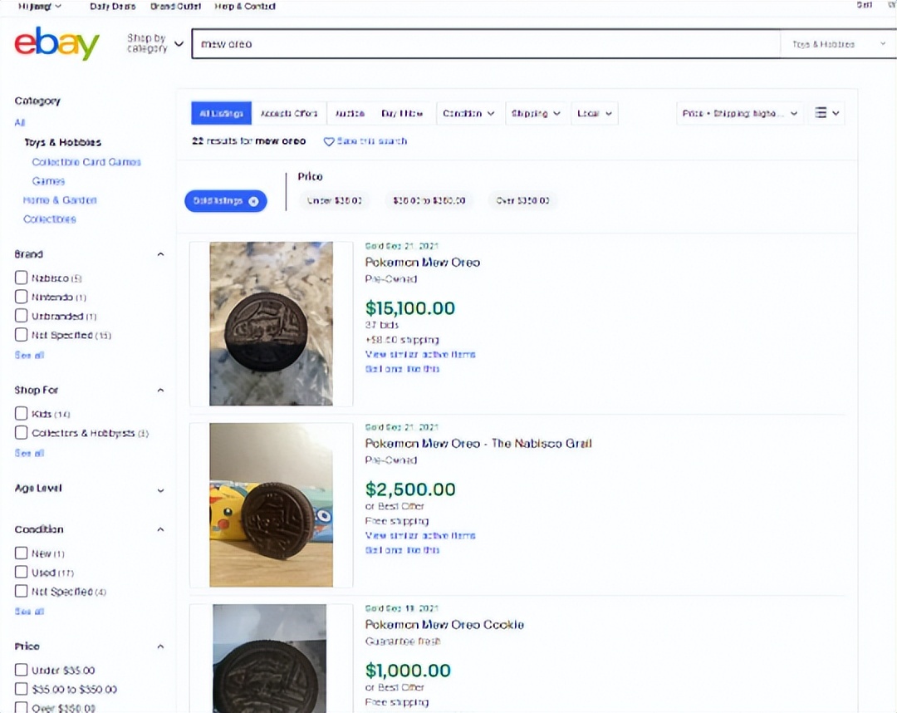Open the Pokemon Mew Oreo $15,100 listing title
Viewport: 897px width, 713px height.
pyautogui.click(x=423, y=262)
